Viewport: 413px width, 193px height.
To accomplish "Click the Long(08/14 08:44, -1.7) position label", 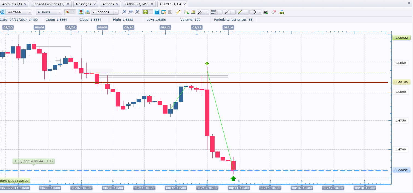I will (34, 161).
